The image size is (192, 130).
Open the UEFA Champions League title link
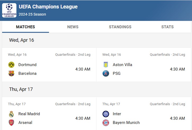[48, 7]
